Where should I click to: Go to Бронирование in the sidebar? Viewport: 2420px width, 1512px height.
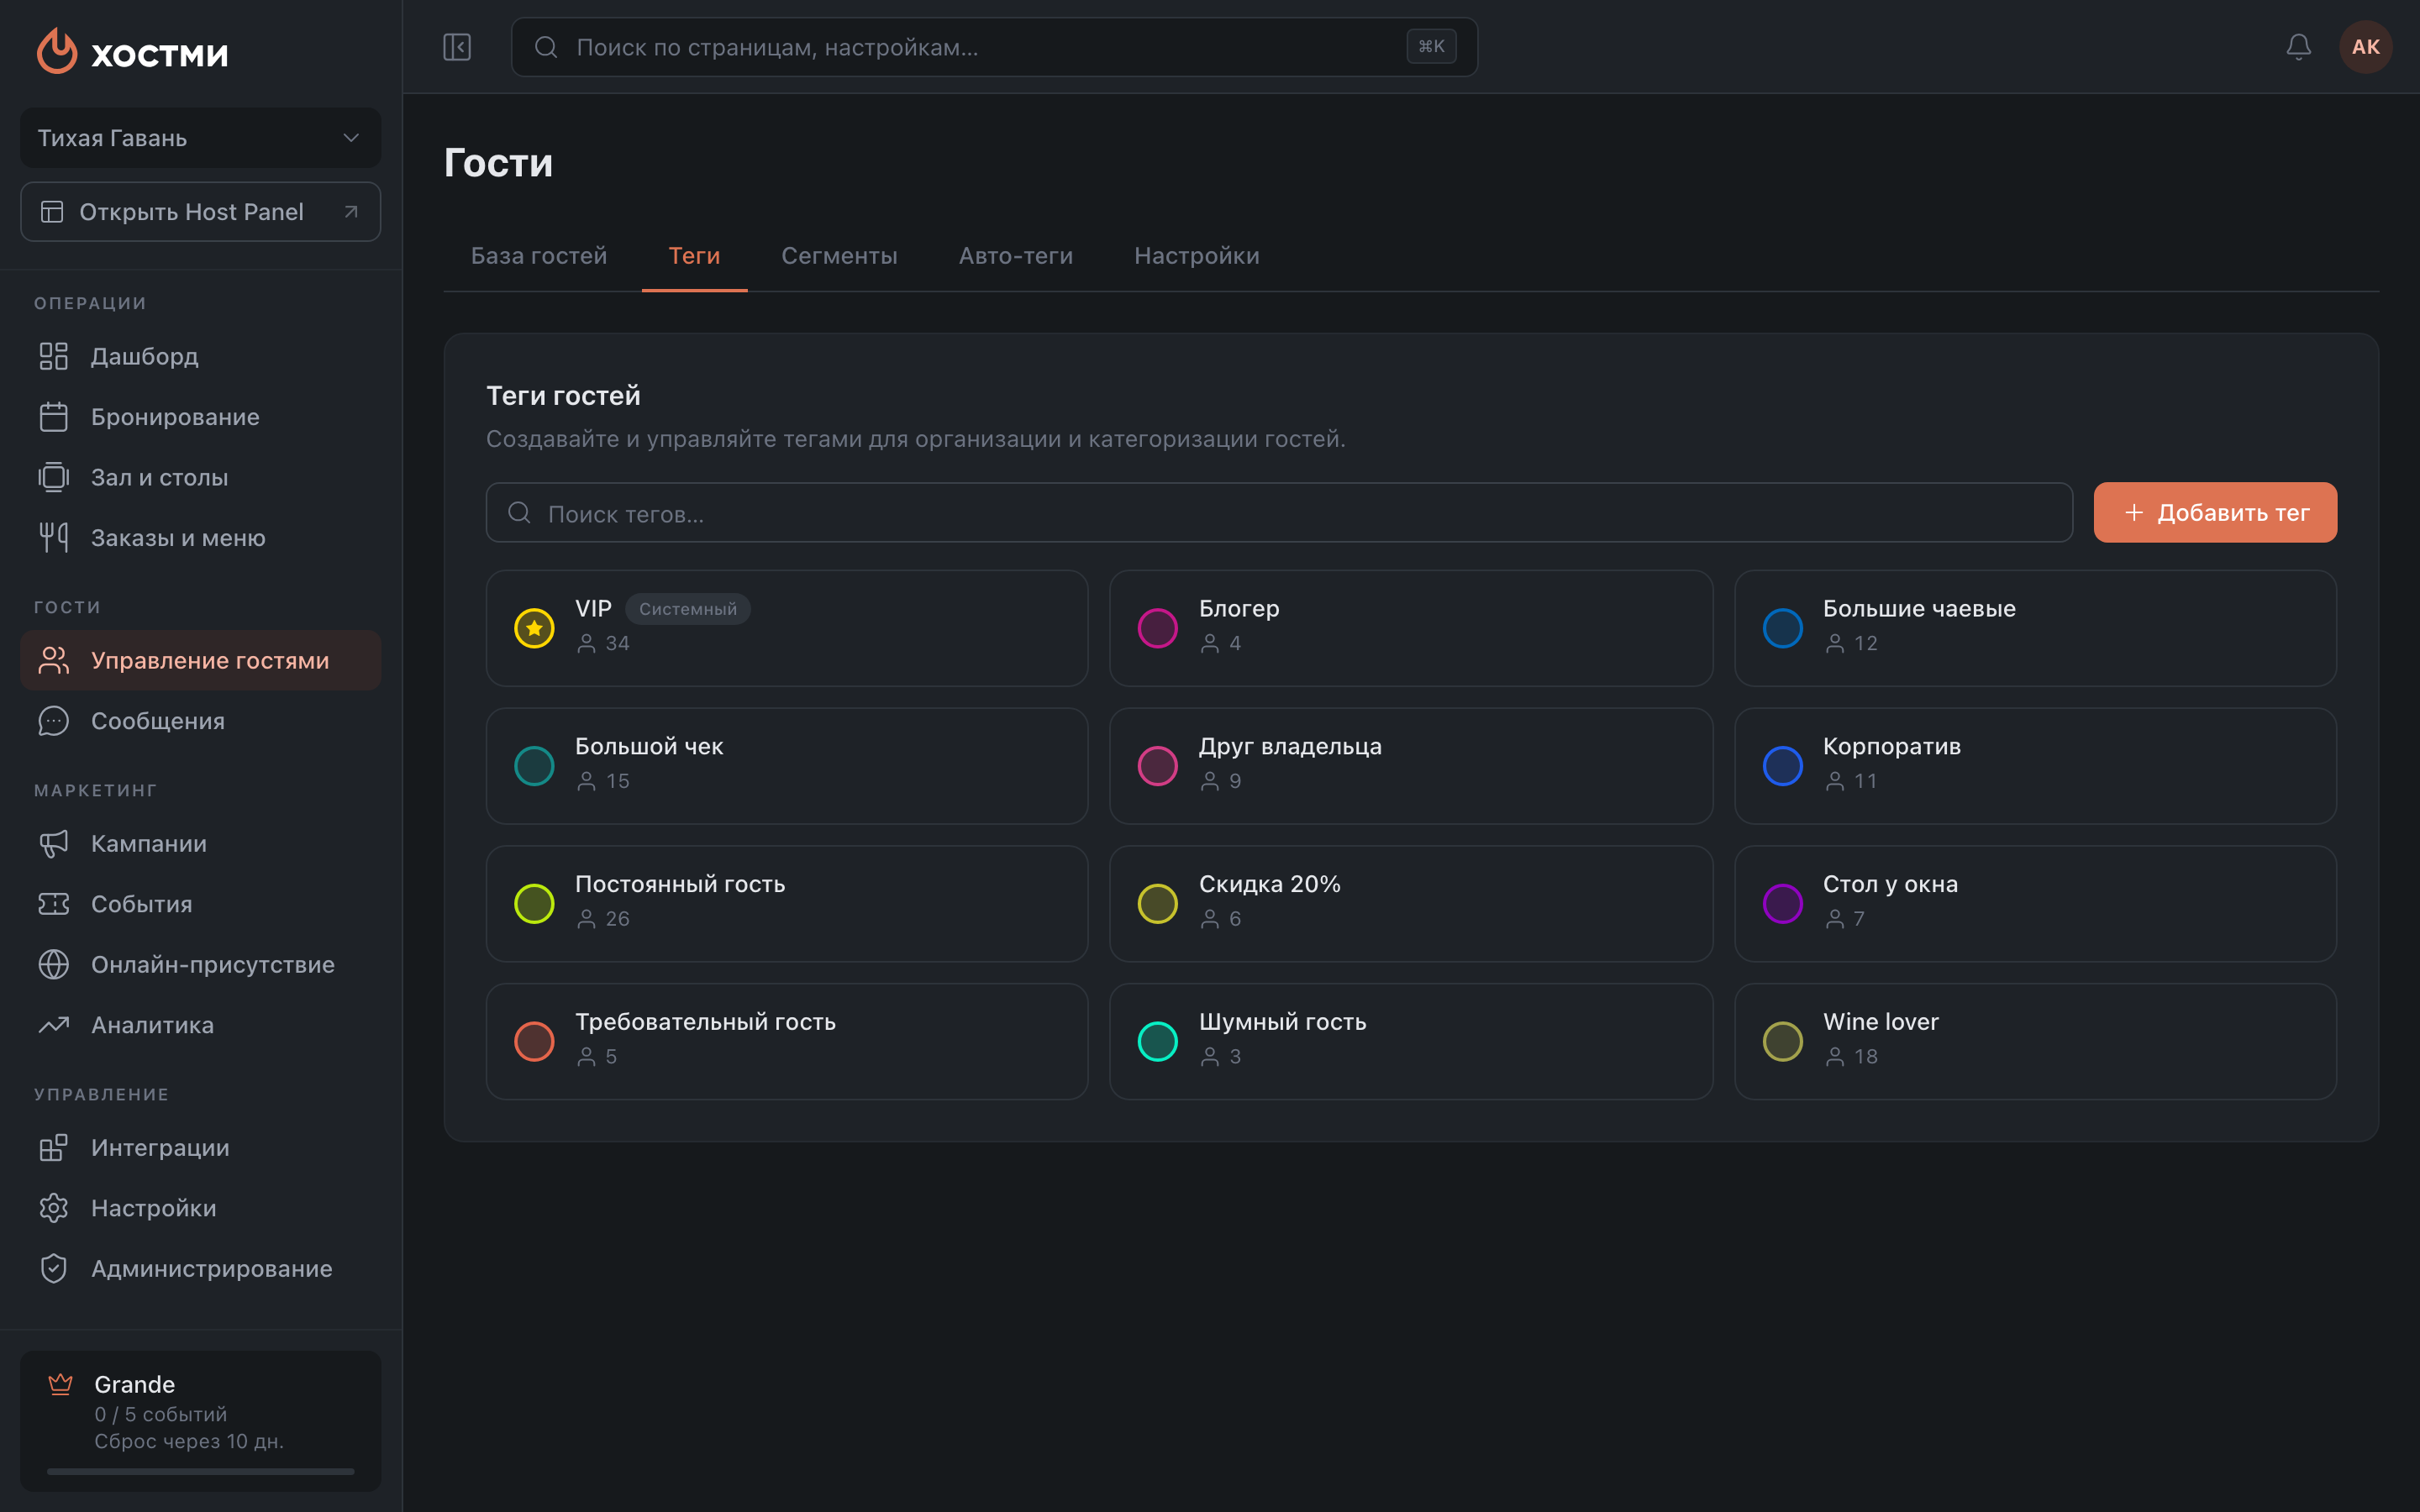point(200,417)
